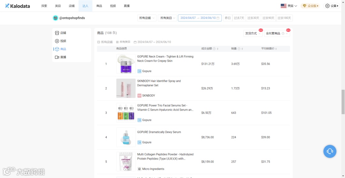The height and width of the screenshot is (178, 345).
Task: Click the $101.05 average price value
Action: (266, 113)
